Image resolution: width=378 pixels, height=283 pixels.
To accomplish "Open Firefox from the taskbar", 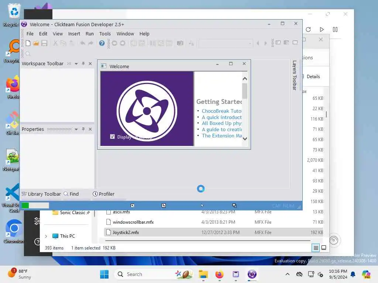I will click(x=219, y=274).
